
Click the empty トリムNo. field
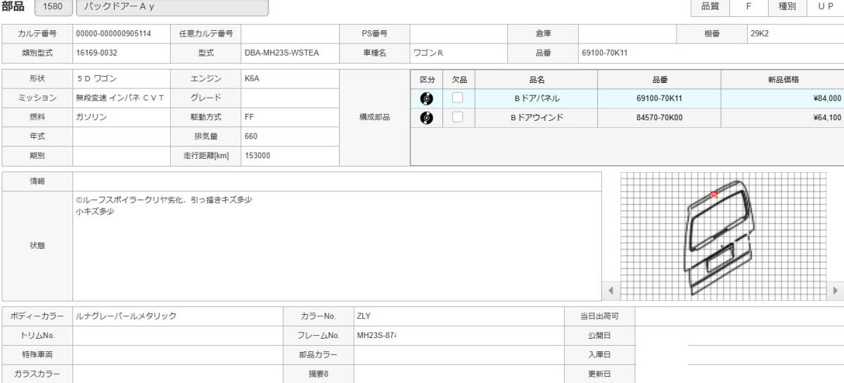[x=177, y=335]
